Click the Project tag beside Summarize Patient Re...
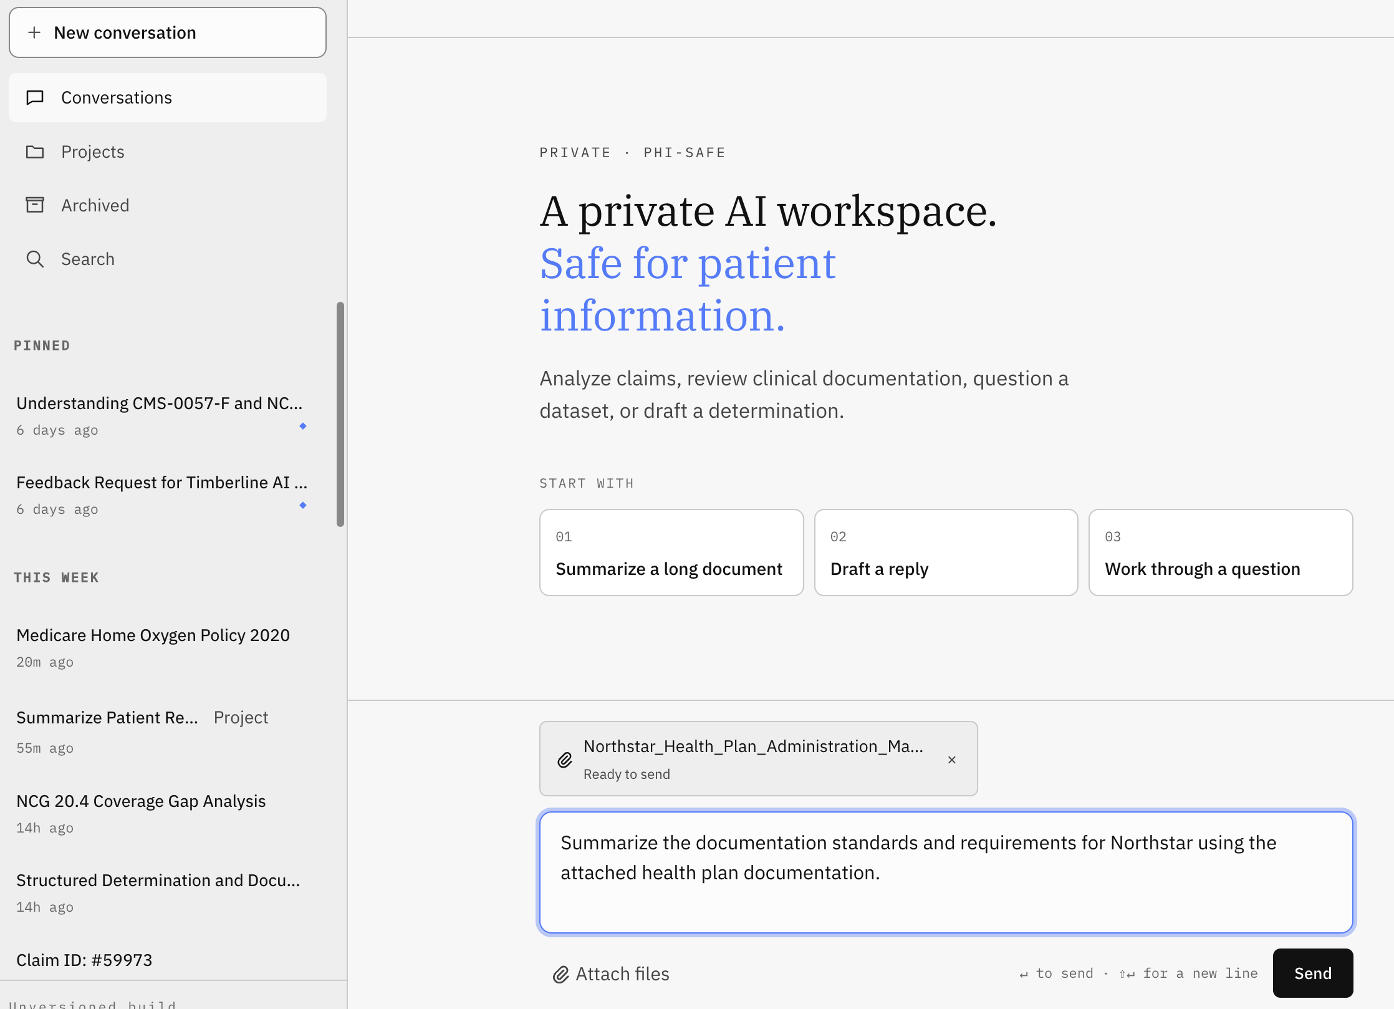The image size is (1394, 1009). click(x=241, y=718)
